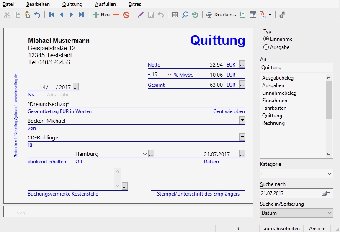This screenshot has width=340, height=232.
Task: Click the Buchungsvermerke scroll down arrow
Action: [x=118, y=186]
